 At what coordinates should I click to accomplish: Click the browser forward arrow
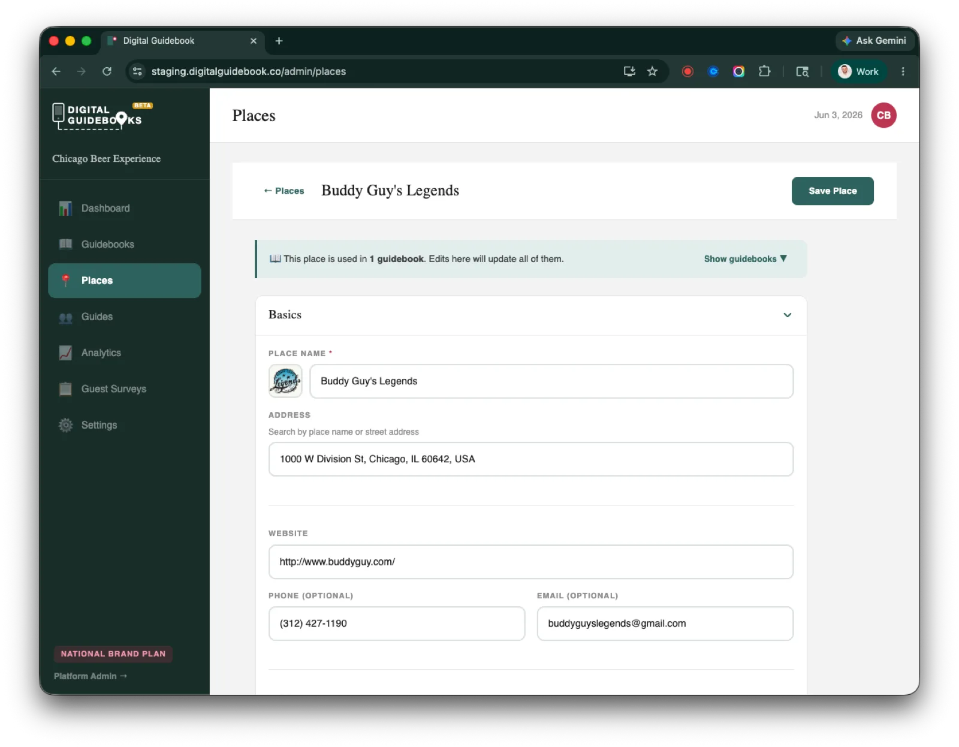tap(82, 71)
